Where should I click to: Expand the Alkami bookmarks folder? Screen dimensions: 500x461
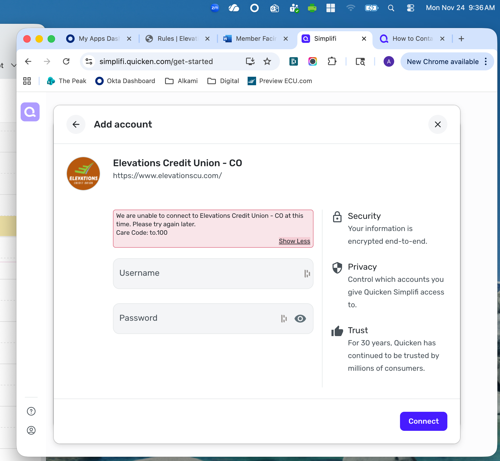pos(181,81)
